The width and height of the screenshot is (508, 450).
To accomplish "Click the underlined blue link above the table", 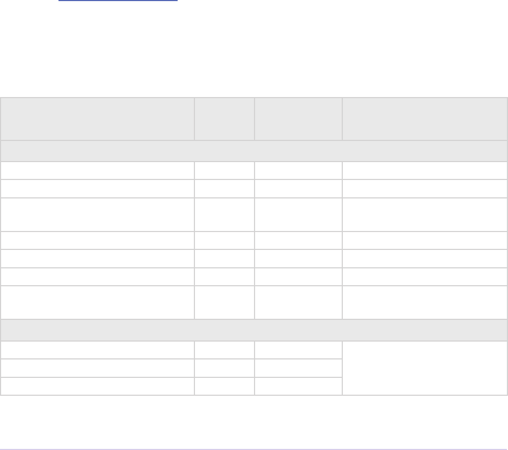I will (x=118, y=2).
